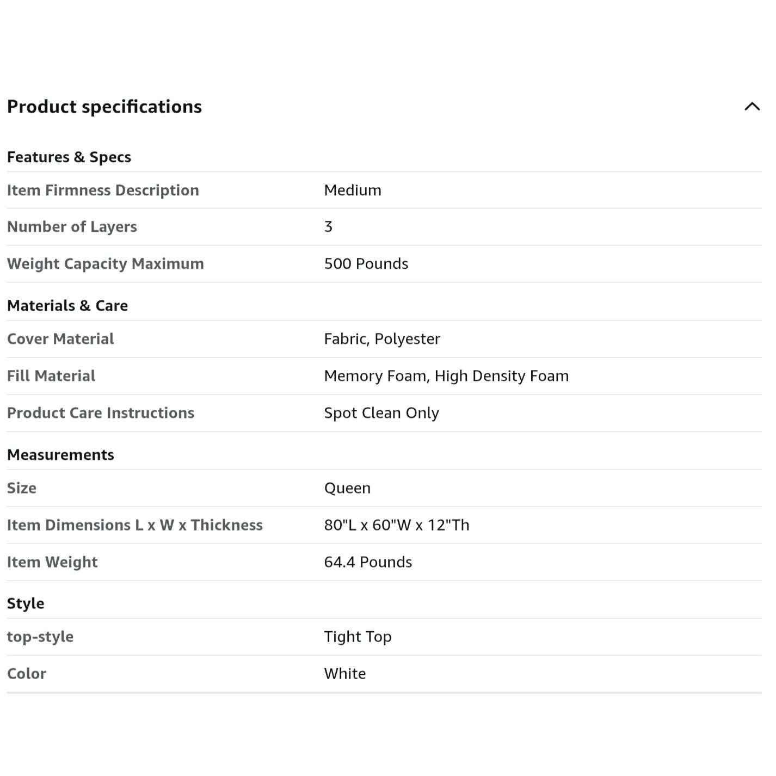Viewport: 776px width, 776px height.
Task: Select the Medium firmness value
Action: click(x=353, y=190)
